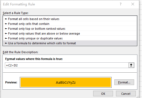
Task: Confirm the rule with OK
Action: [103, 94]
